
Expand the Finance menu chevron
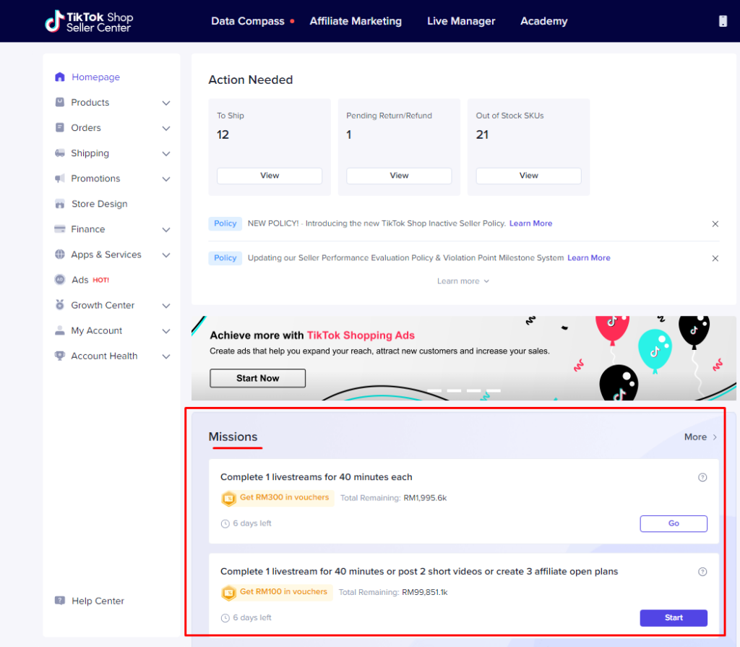[166, 230]
